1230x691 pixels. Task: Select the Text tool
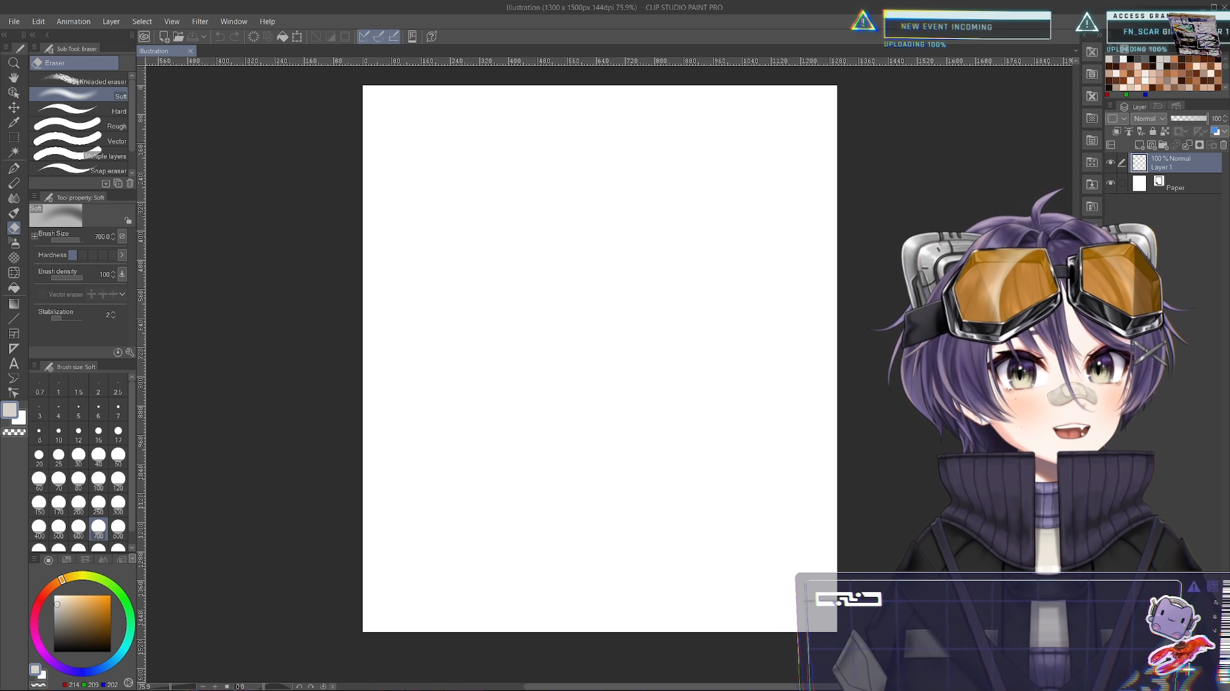[x=13, y=363]
